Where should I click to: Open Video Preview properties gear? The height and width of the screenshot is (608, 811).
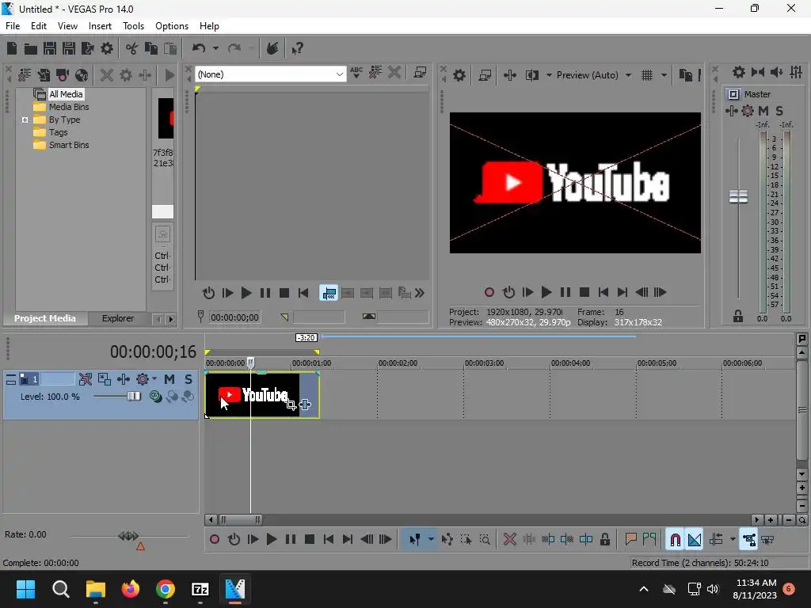coord(459,75)
